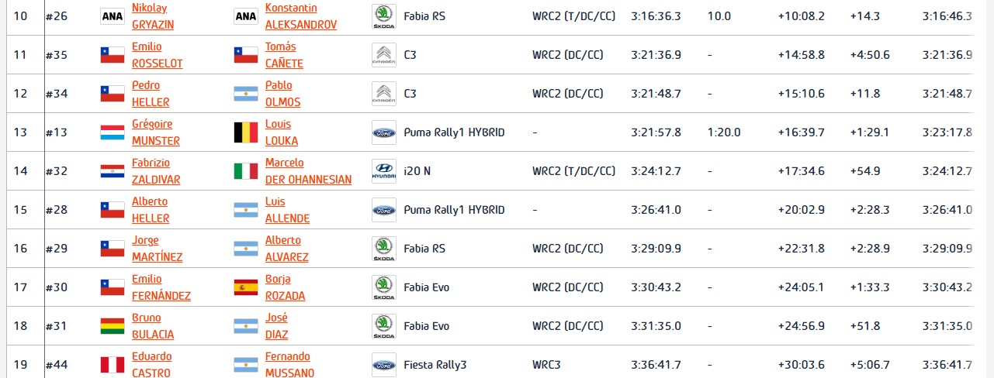Click the Ford logo in Munster's row
994x378 pixels.
coord(383,132)
